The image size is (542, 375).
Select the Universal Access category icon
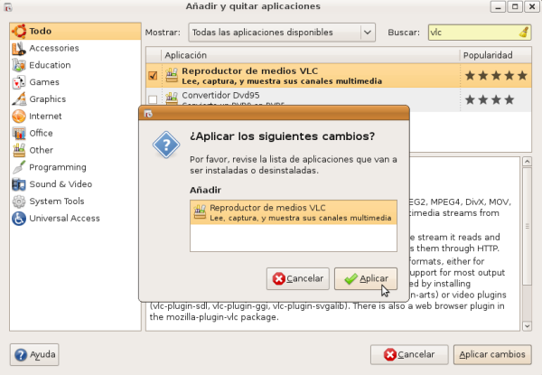19,219
